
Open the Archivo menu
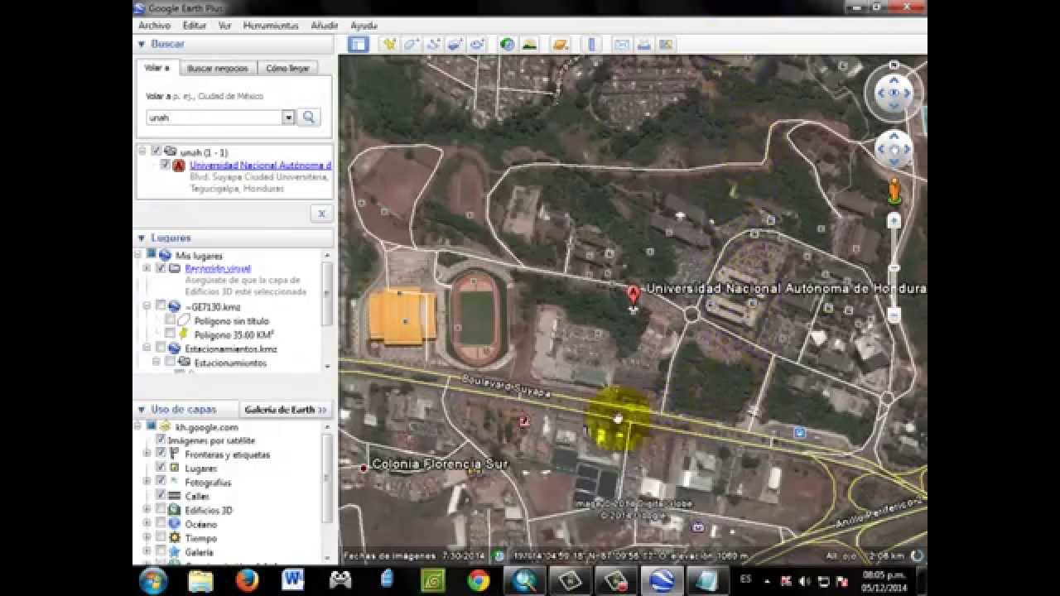tap(154, 26)
